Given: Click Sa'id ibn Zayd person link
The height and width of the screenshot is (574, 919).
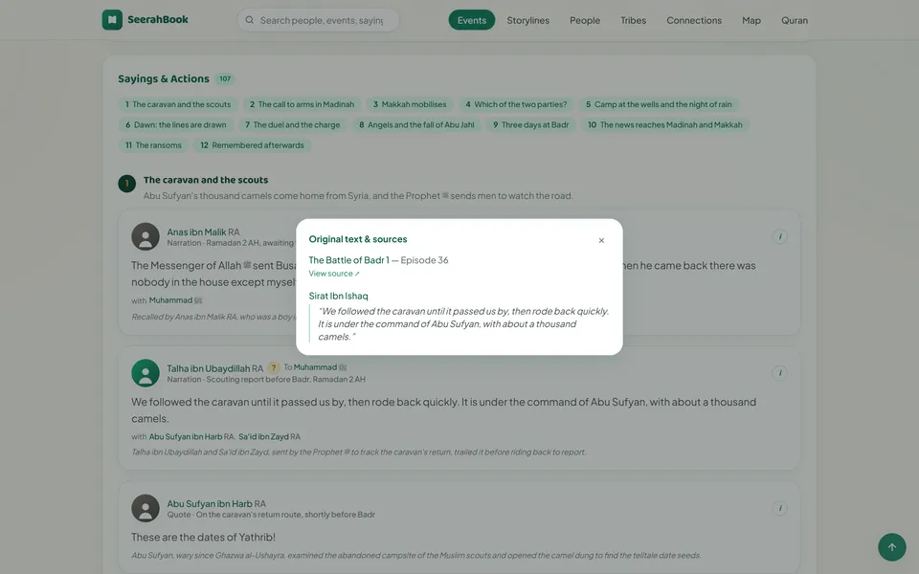Looking at the screenshot, I should coord(264,436).
